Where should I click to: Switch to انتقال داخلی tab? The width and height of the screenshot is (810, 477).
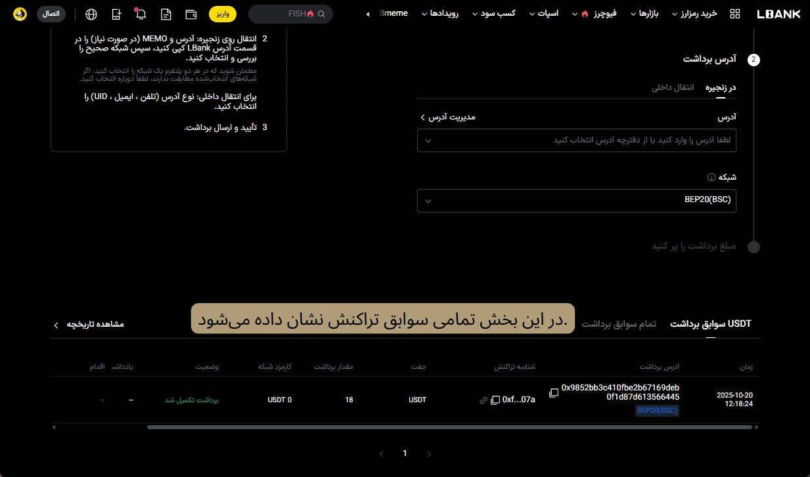pyautogui.click(x=673, y=87)
